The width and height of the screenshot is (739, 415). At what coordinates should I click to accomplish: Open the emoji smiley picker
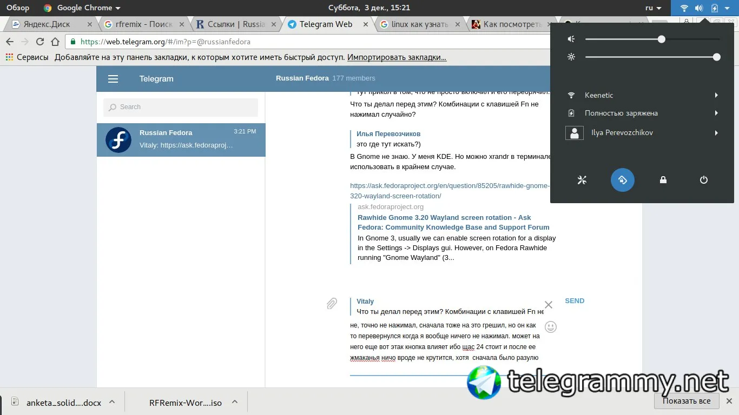pos(550,327)
